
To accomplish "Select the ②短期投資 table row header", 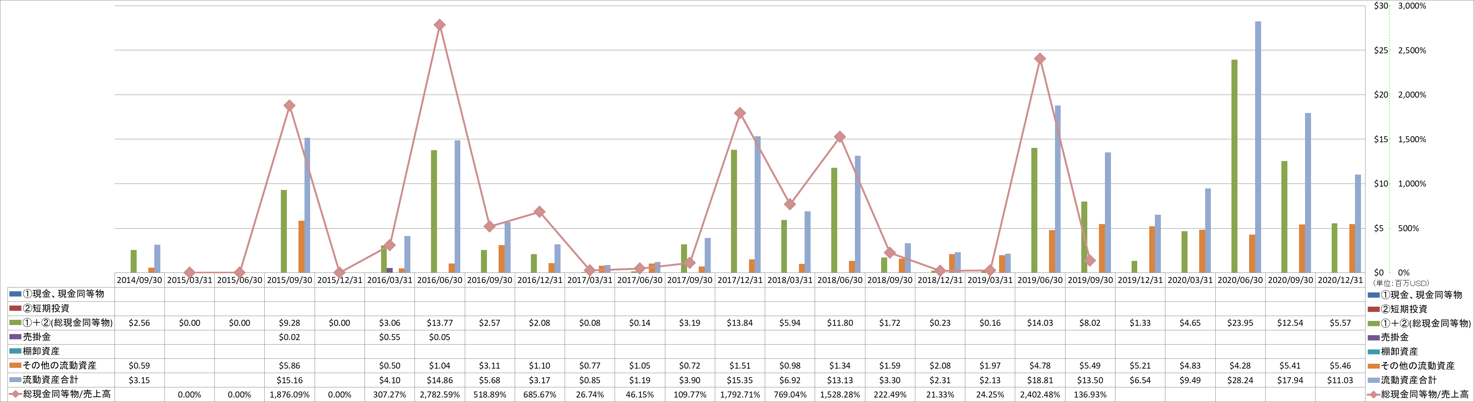I will pos(61,309).
